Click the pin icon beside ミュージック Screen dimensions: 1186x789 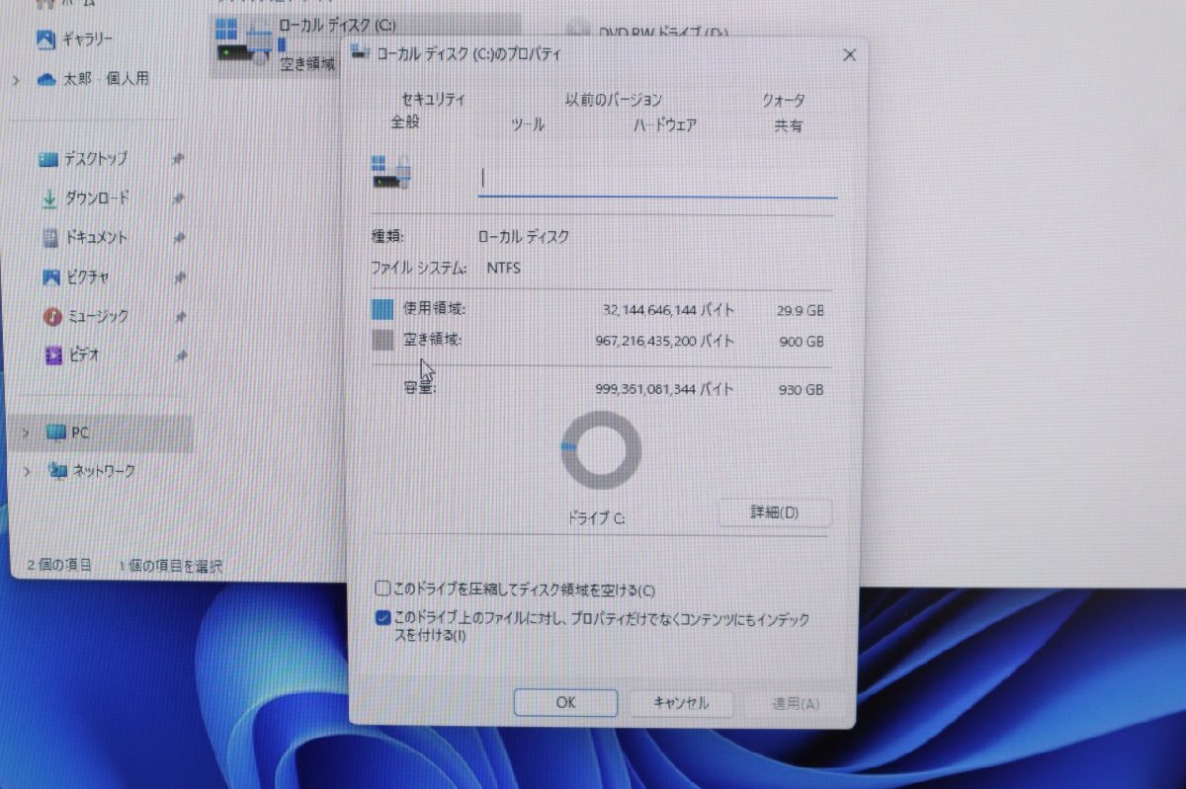click(x=179, y=317)
